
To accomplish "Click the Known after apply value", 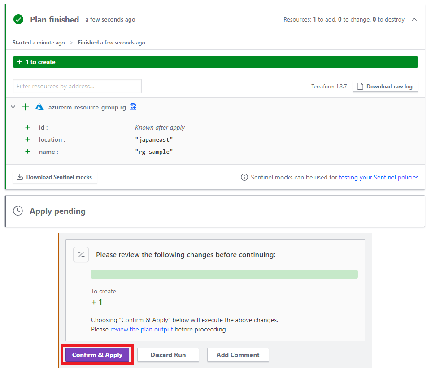I will click(x=160, y=128).
